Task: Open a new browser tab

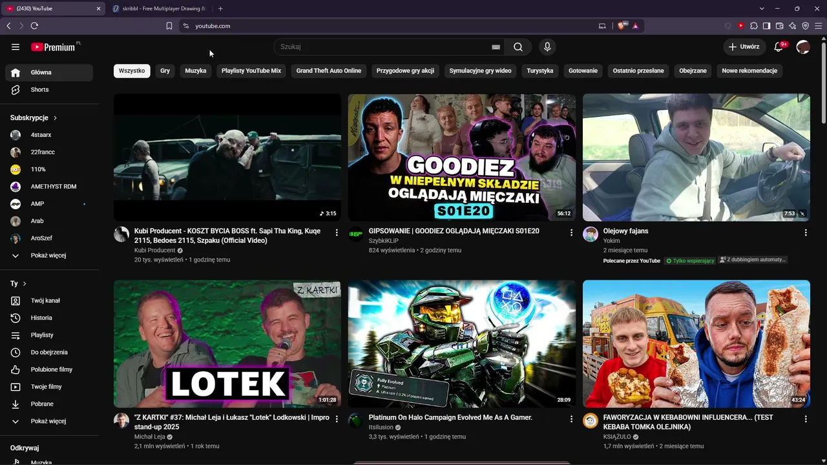Action: pyautogui.click(x=220, y=8)
